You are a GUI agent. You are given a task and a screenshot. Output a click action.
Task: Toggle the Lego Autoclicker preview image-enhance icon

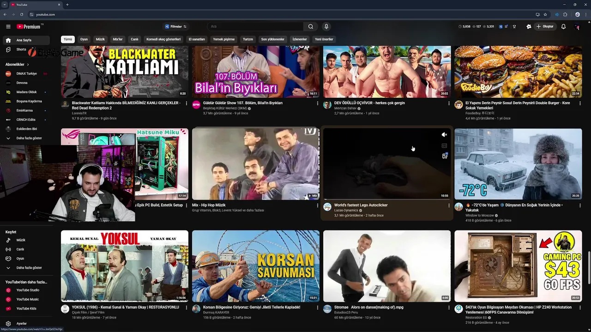(444, 156)
